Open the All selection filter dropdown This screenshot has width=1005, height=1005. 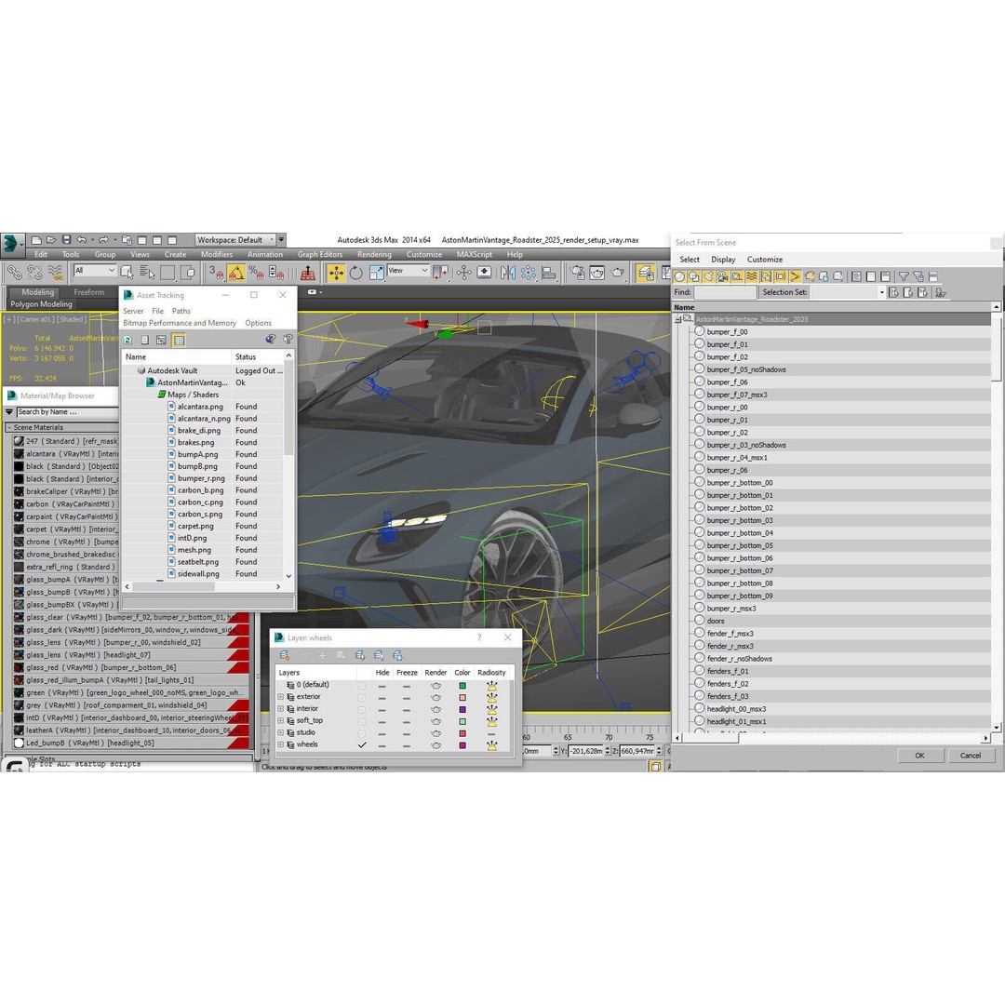95,271
